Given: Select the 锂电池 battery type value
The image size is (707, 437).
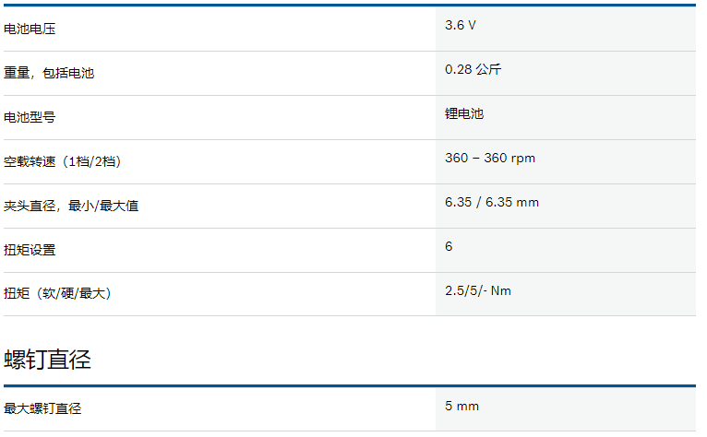Looking at the screenshot, I should coord(464,113).
